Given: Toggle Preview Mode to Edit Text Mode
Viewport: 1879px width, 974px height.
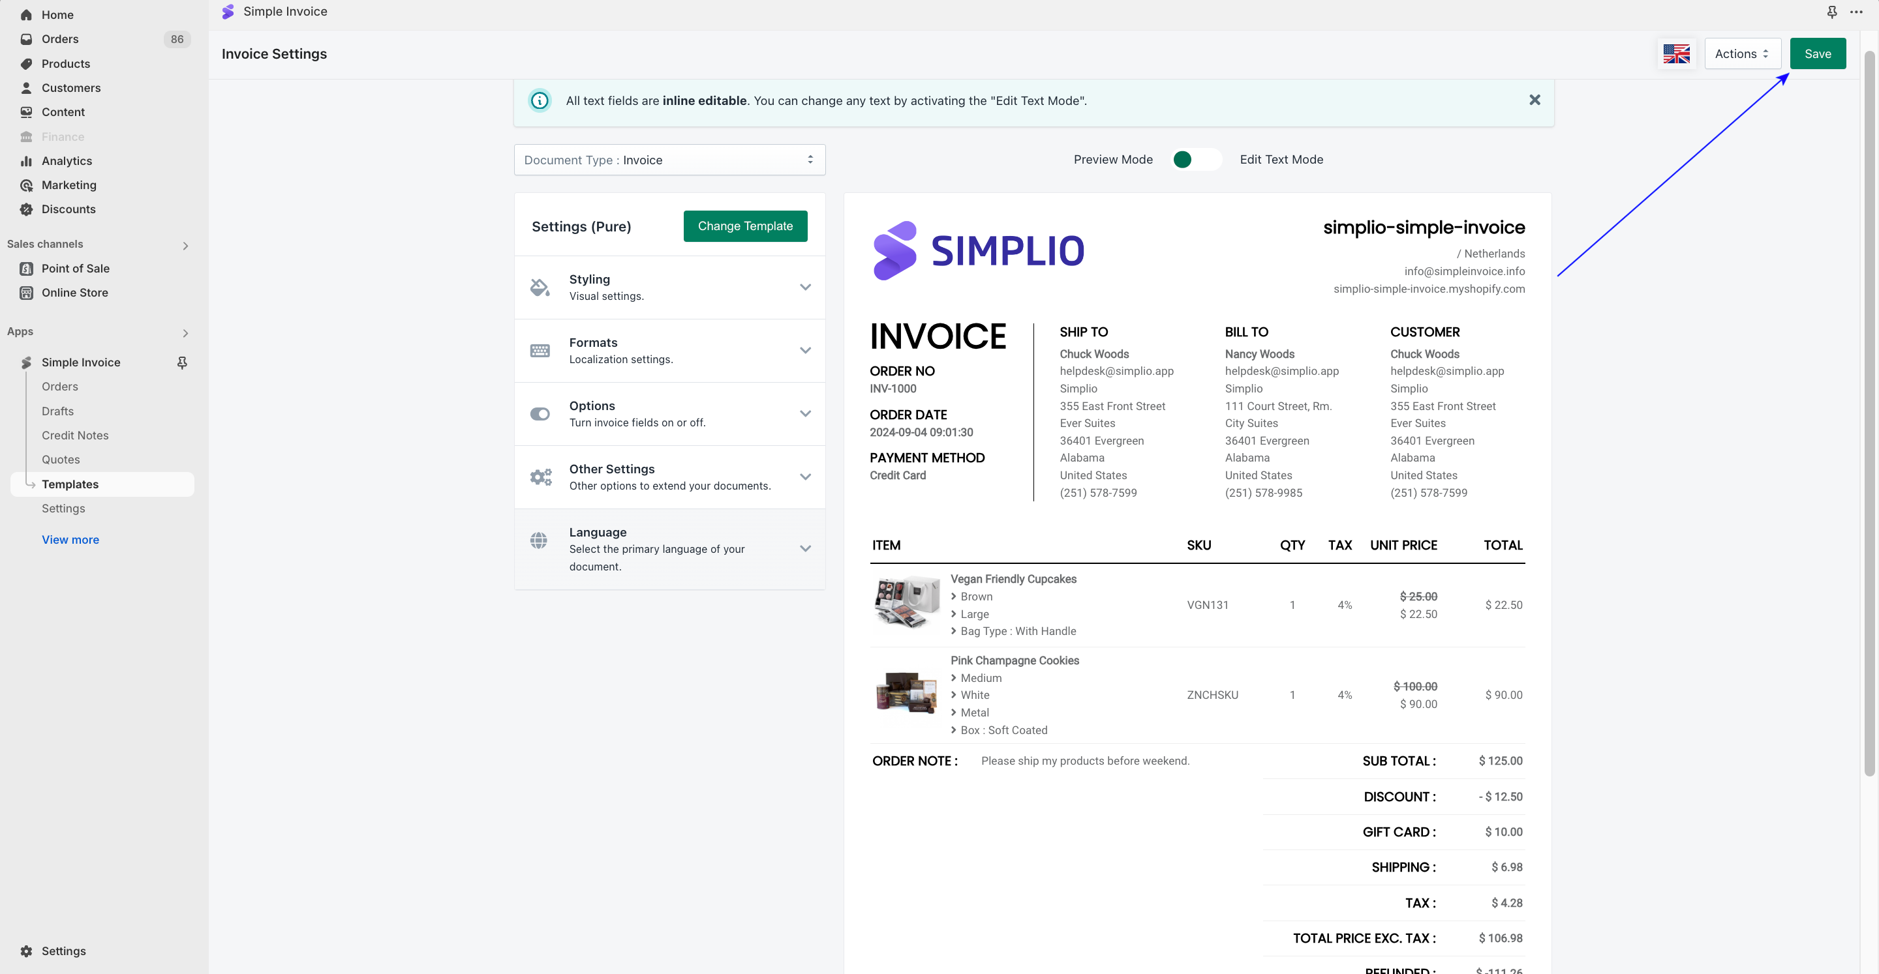Looking at the screenshot, I should click(x=1195, y=160).
